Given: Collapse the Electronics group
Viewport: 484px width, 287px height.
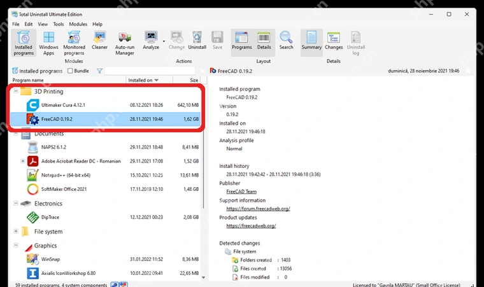Looking at the screenshot, I should pos(16,203).
